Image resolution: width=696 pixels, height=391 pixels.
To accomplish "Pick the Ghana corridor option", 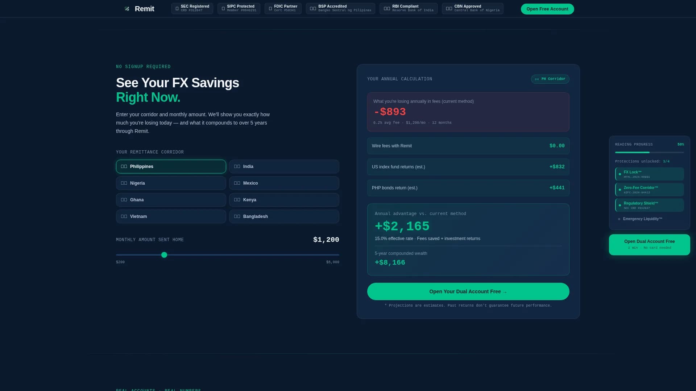I will tap(171, 200).
